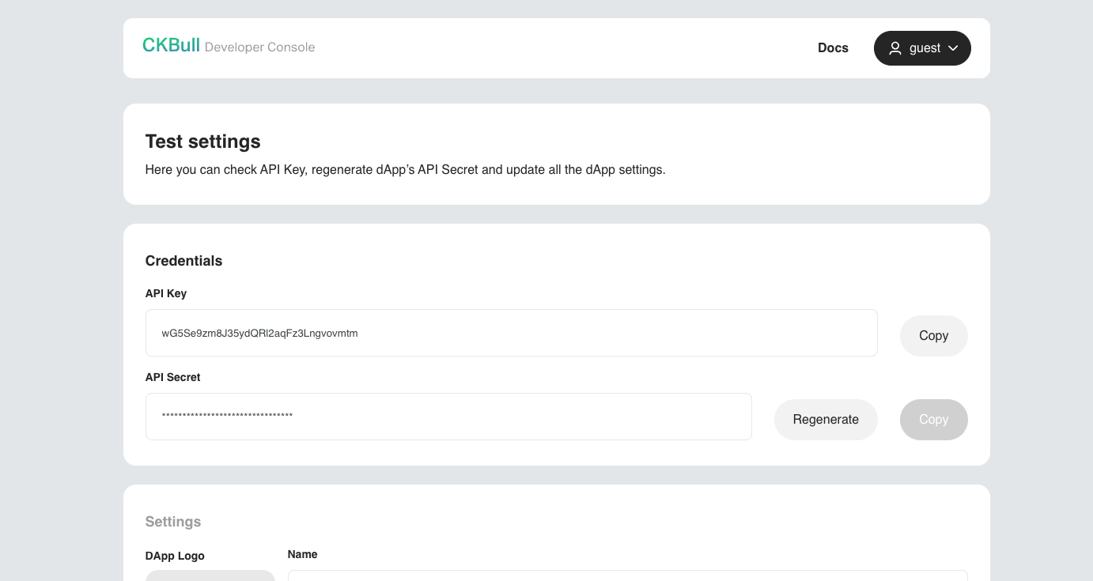This screenshot has height=581, width=1093.
Task: Click the DApp Logo label
Action: click(x=175, y=556)
